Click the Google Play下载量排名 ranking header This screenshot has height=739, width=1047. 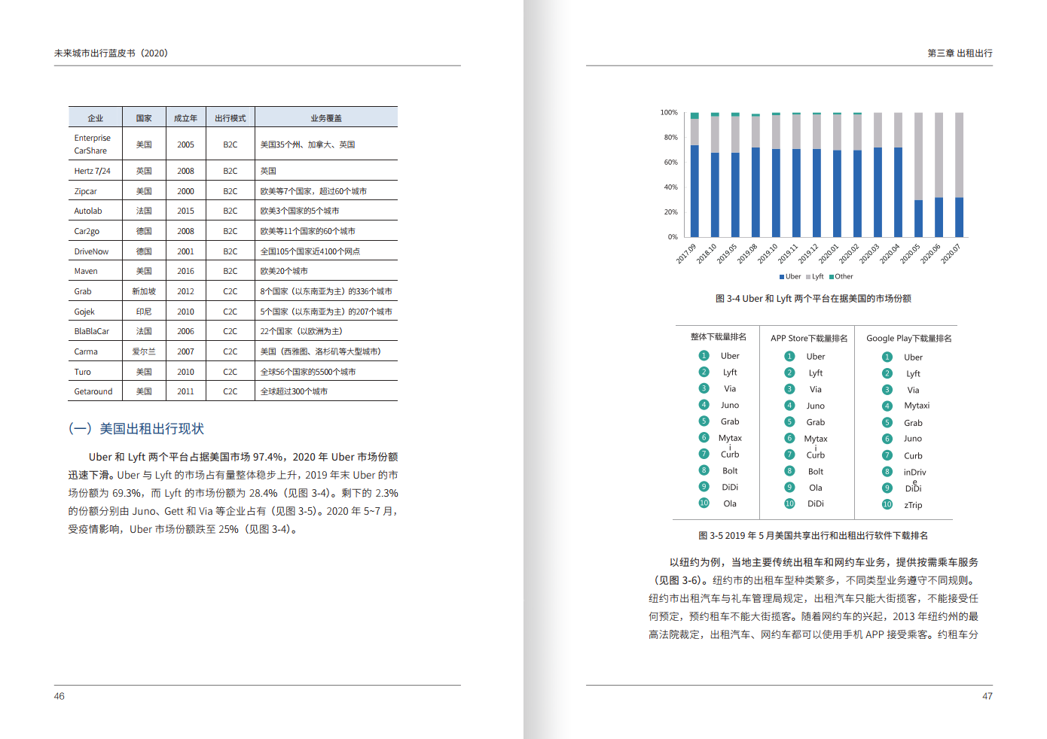click(909, 339)
